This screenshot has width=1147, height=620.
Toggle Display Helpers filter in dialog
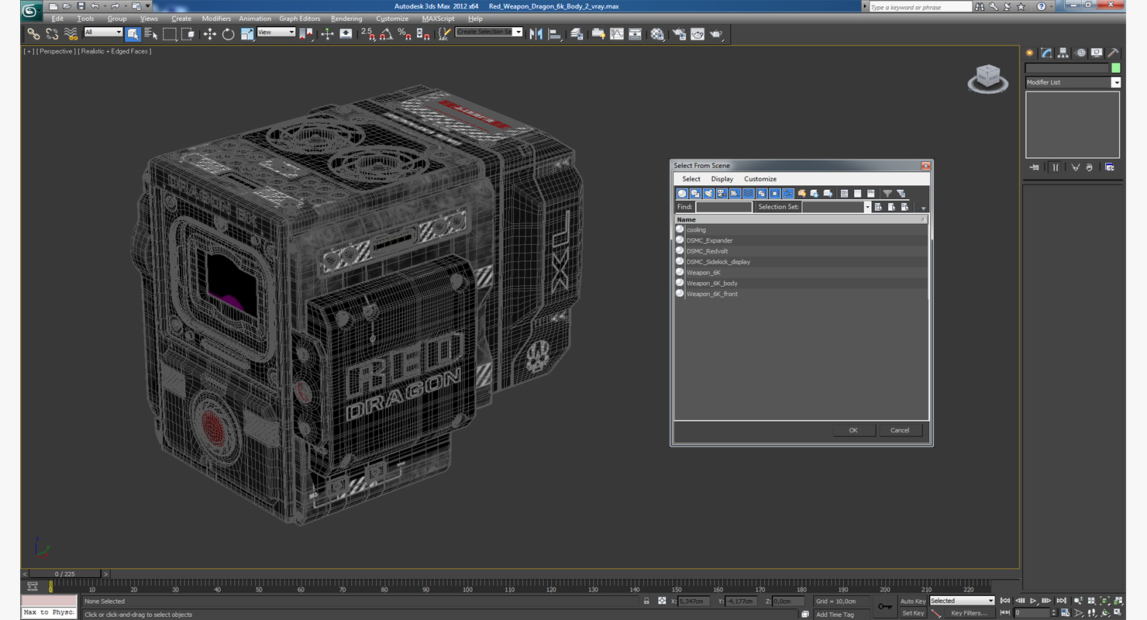pos(735,194)
